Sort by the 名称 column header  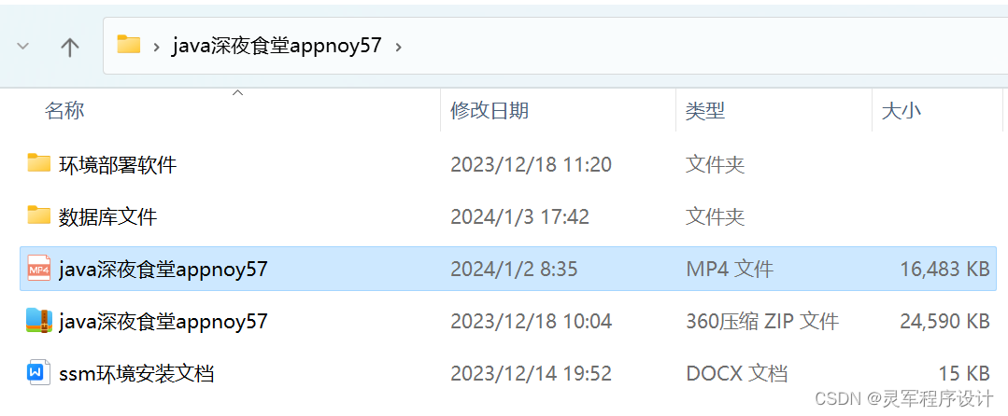click(64, 110)
